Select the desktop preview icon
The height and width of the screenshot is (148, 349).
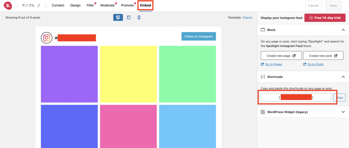[x=118, y=17]
